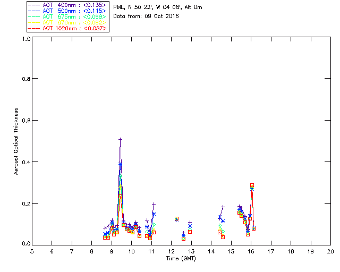The image size is (340, 272).
Task: Click the 0.0 y-axis tick label
Action: coord(26,244)
